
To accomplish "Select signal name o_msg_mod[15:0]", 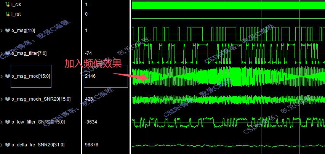I will pyautogui.click(x=31, y=76).
